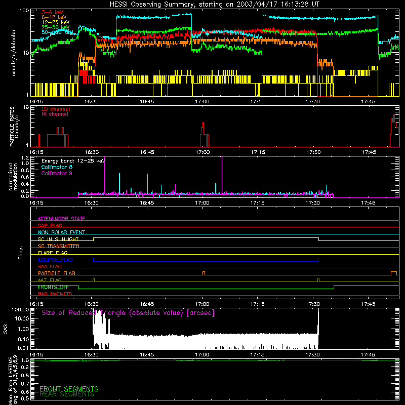The height and width of the screenshot is (405, 405).
Task: Select the orange 6-12 keV legend entry
Action: point(54,17)
